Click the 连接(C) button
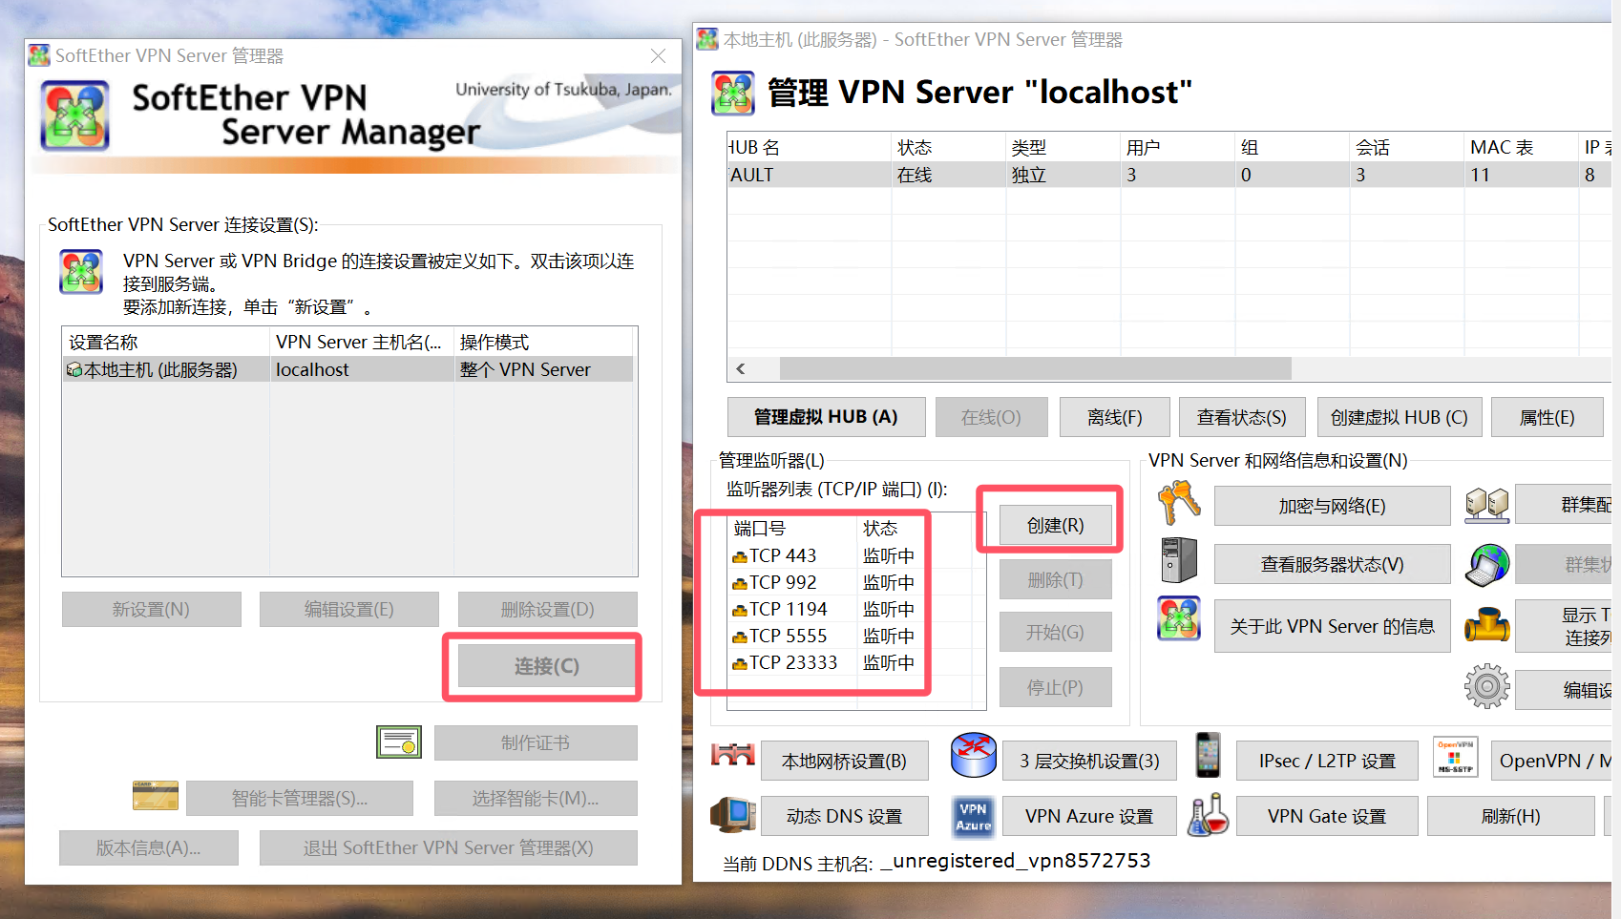Screen dimensions: 1621x919 [x=546, y=666]
